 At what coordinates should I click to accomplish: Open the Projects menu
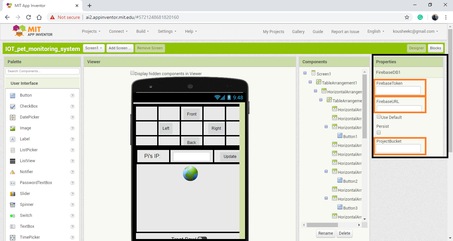pyautogui.click(x=91, y=31)
